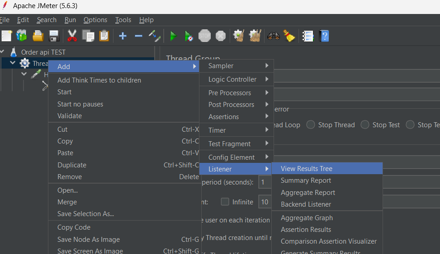The height and width of the screenshot is (254, 440).
Task: Click the Clear All brooms icon
Action: pyautogui.click(x=255, y=36)
